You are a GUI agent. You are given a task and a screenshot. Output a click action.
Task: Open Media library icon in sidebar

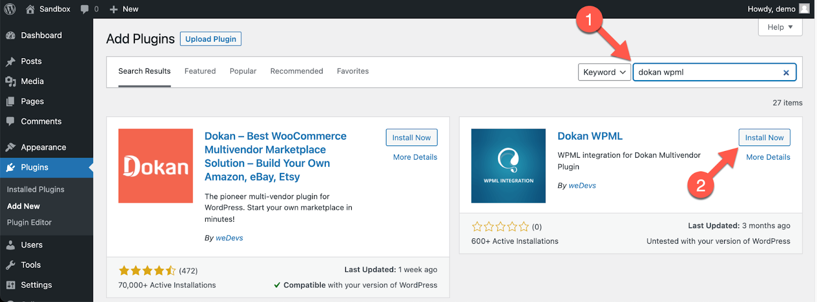click(x=10, y=82)
